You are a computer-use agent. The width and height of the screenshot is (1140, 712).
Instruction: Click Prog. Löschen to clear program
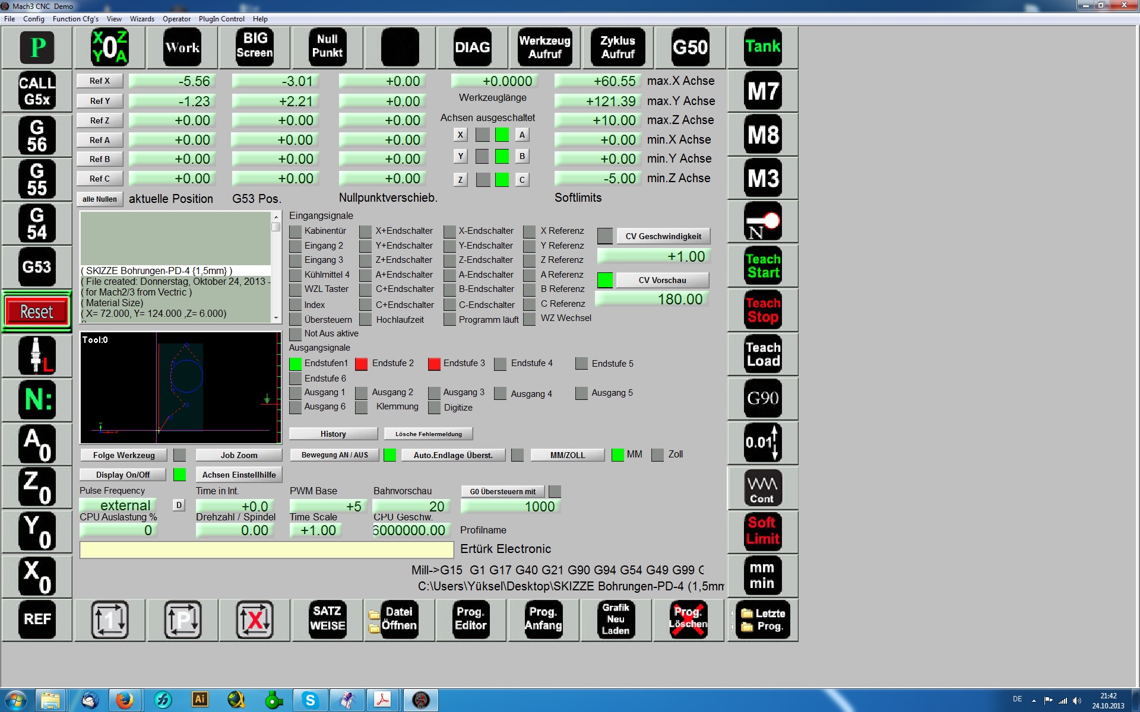click(x=689, y=619)
